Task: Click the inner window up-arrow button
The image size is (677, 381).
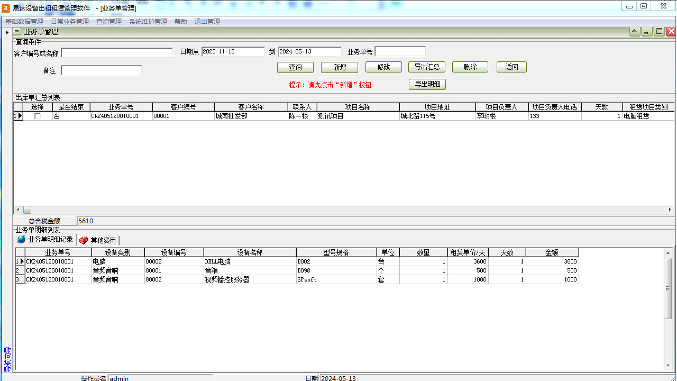Action: tap(634, 32)
